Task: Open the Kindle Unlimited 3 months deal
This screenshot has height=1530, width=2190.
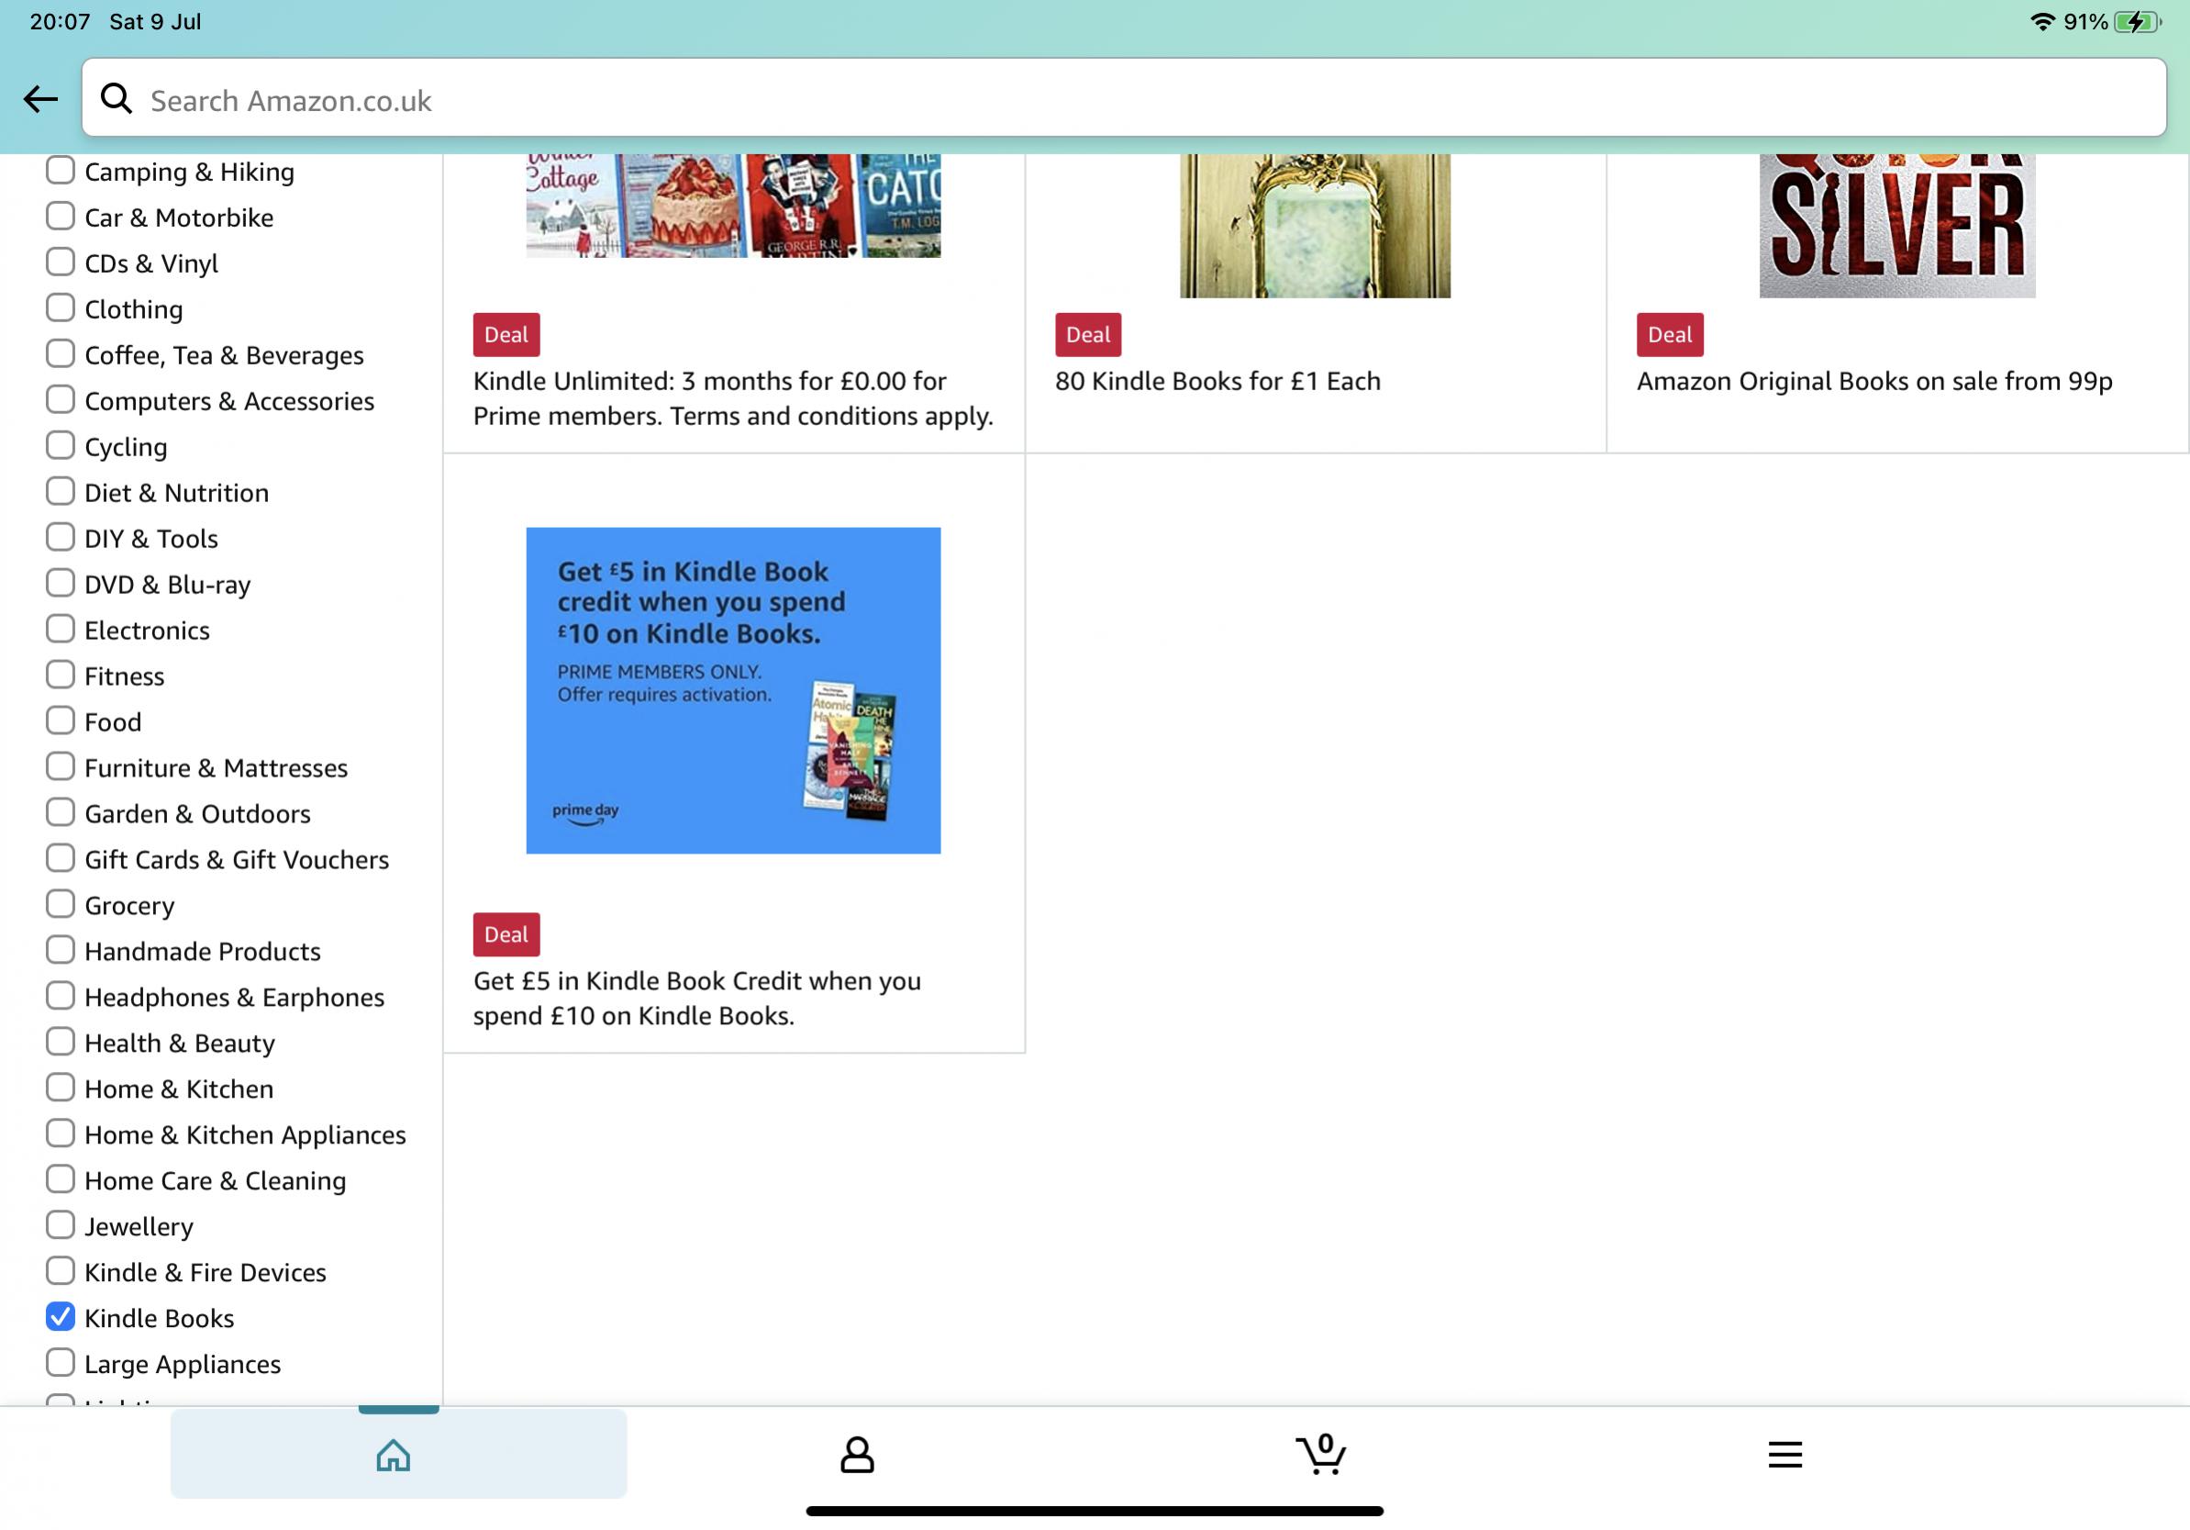Action: tap(732, 398)
